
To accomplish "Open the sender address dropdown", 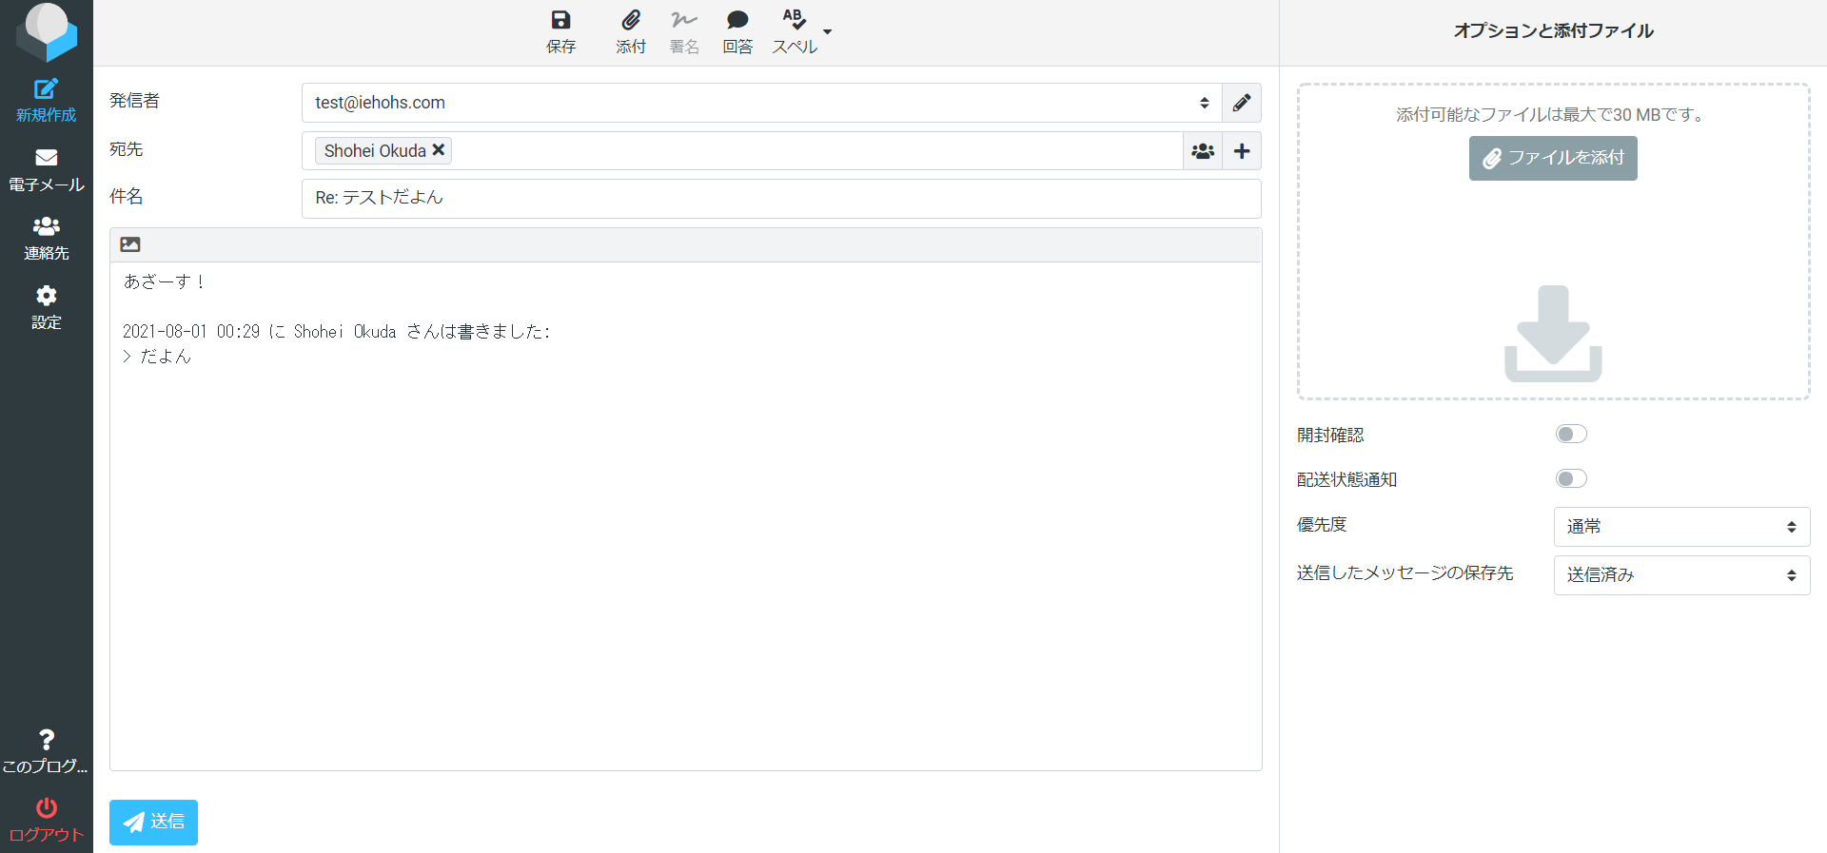I will pyautogui.click(x=761, y=103).
